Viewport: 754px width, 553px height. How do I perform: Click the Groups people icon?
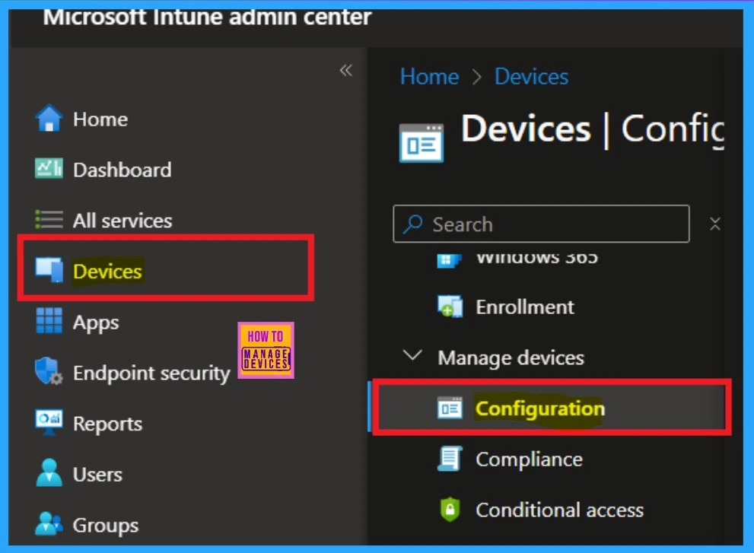tap(49, 523)
